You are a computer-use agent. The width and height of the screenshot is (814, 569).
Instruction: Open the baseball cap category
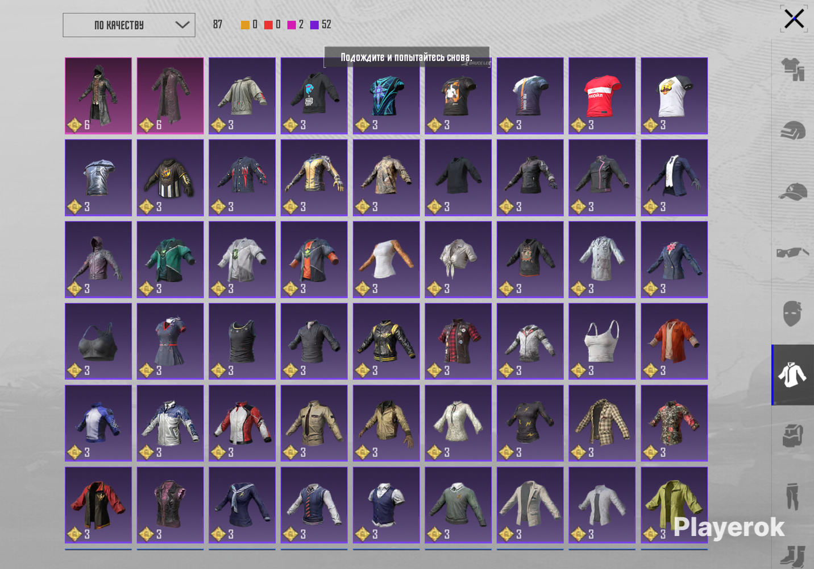(793, 192)
